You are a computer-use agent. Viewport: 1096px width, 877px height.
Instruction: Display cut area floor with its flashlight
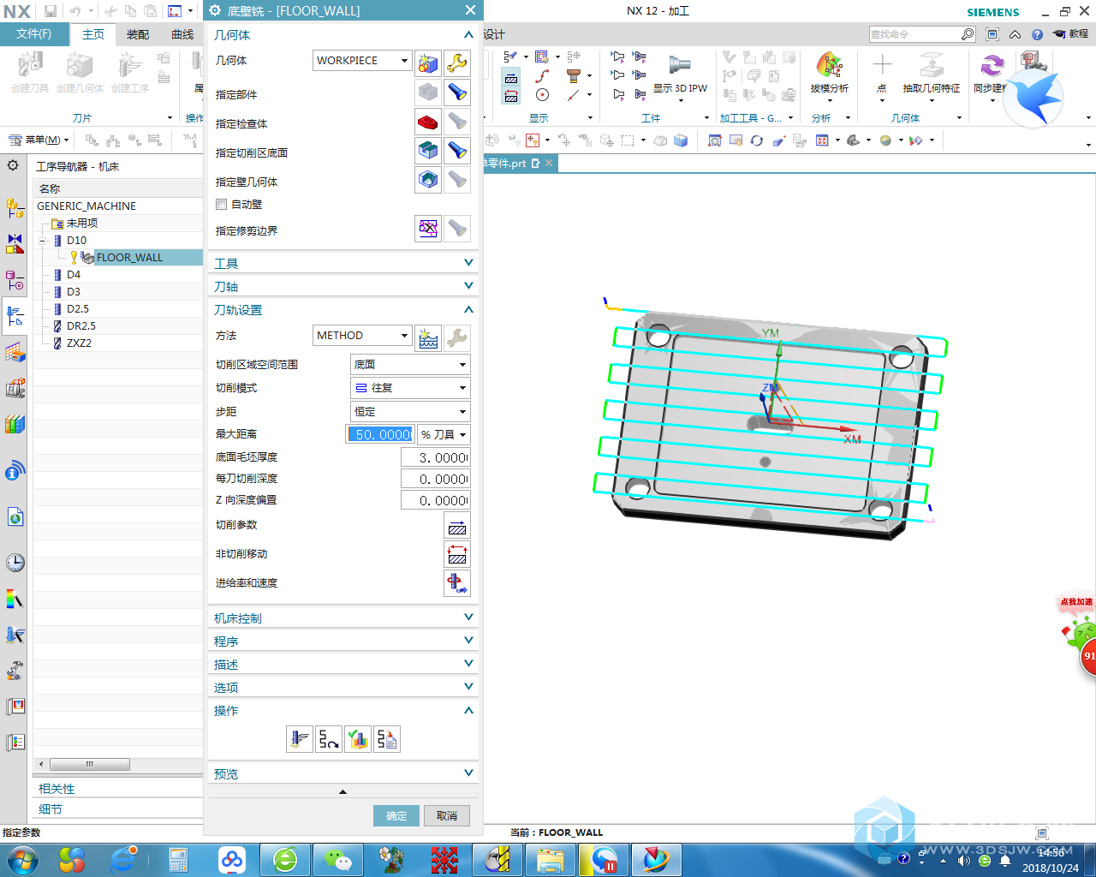pos(457,151)
